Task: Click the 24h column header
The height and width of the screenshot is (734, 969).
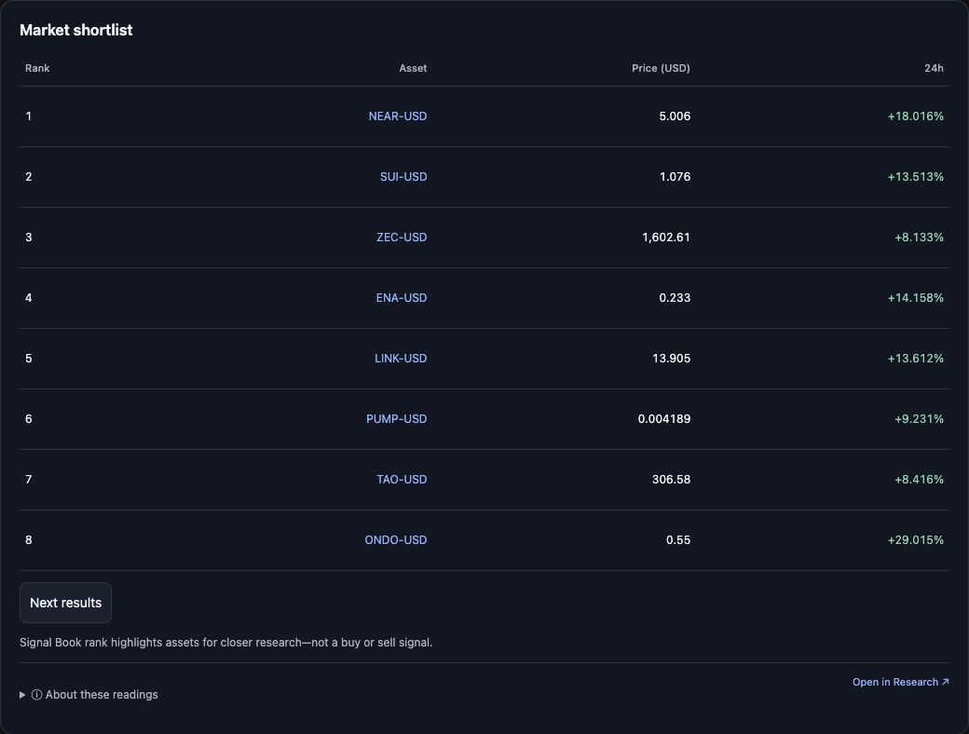Action: click(934, 68)
